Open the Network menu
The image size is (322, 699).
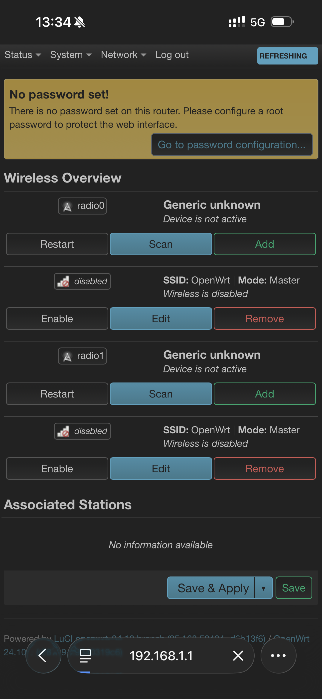[123, 55]
